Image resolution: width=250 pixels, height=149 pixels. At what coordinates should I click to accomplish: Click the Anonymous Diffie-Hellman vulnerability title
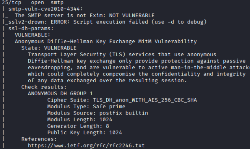[x=106, y=41]
